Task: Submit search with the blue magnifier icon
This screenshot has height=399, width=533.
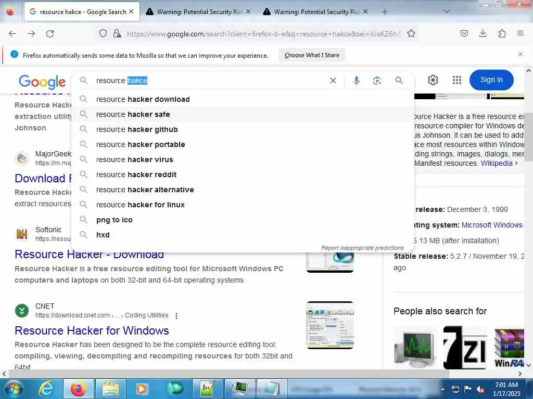Action: 399,80
